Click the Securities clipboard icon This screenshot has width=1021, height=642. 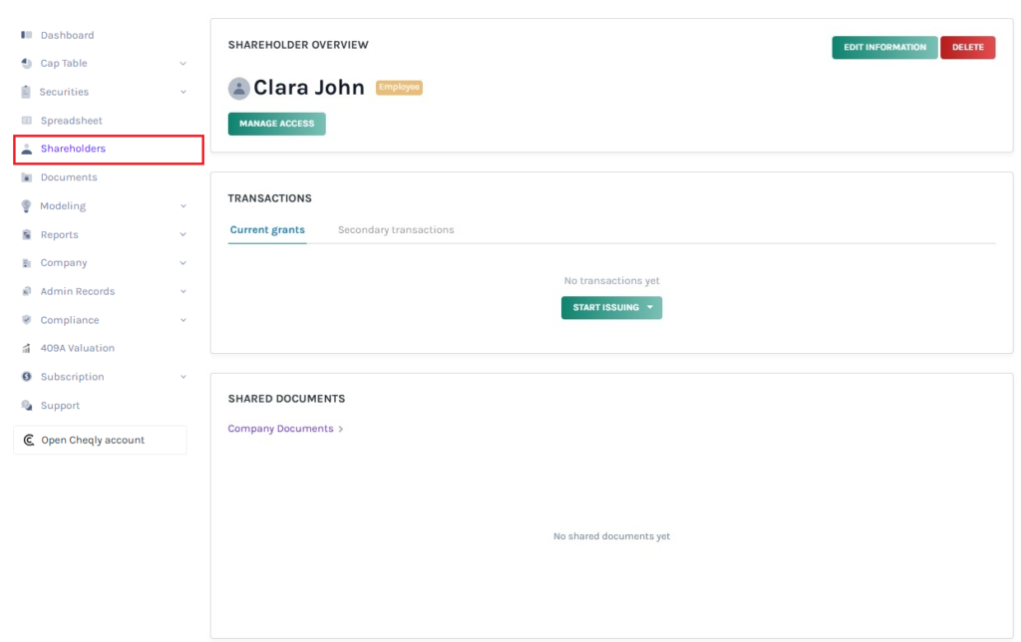(27, 92)
